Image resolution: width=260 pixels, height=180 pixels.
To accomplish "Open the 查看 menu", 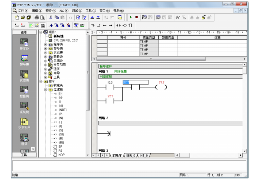I will 51,11.
